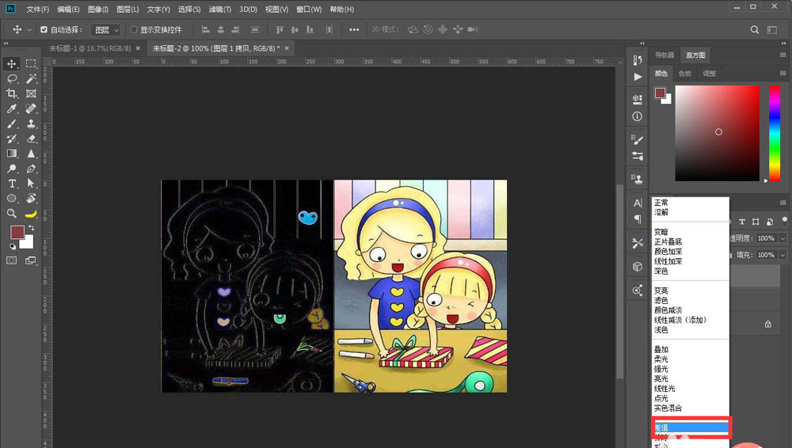Select the Pen tool

pos(32,169)
